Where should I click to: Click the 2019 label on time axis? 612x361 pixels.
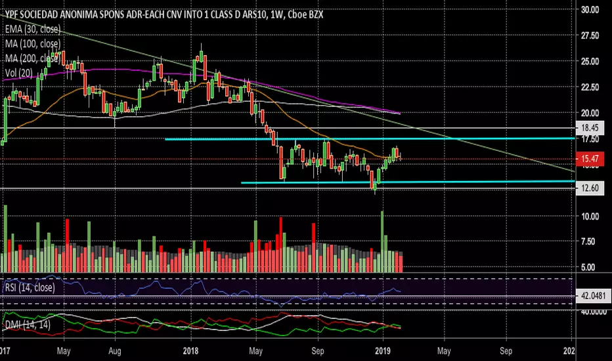coord(383,351)
